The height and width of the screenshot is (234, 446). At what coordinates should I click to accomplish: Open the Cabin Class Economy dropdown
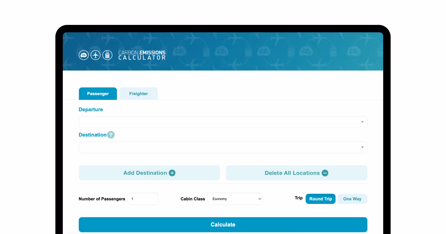coord(235,199)
